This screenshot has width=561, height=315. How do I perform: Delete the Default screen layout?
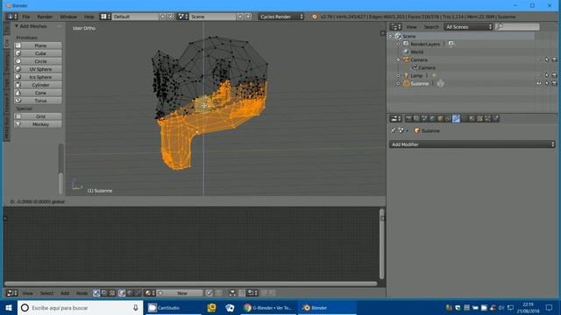click(171, 17)
